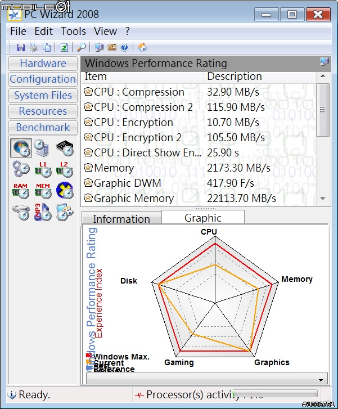Click the Item column header

point(142,77)
